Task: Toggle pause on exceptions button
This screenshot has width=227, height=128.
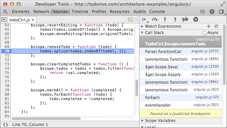Action: [x=196, y=19]
